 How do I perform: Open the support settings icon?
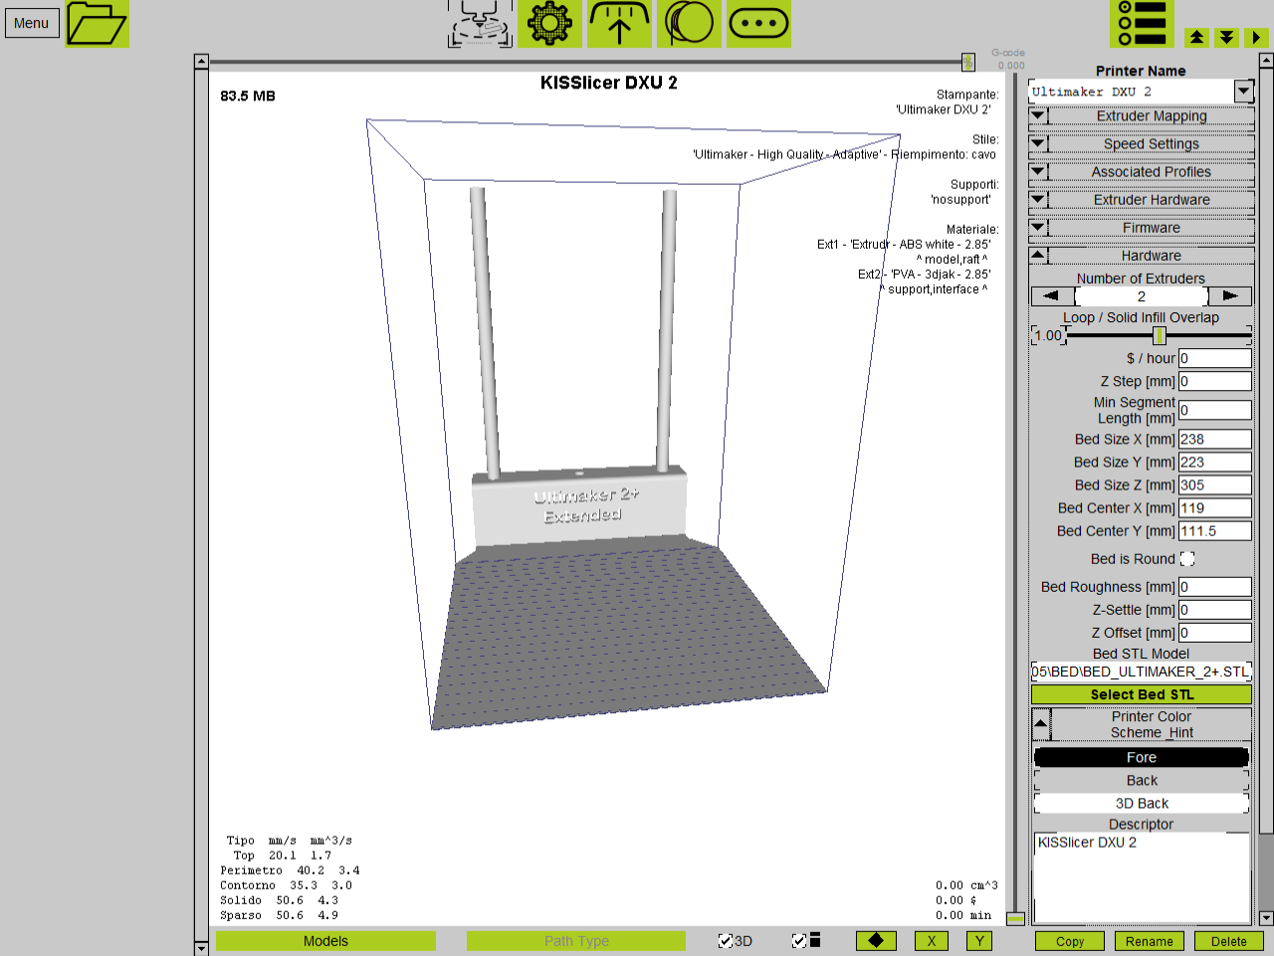pyautogui.click(x=619, y=24)
